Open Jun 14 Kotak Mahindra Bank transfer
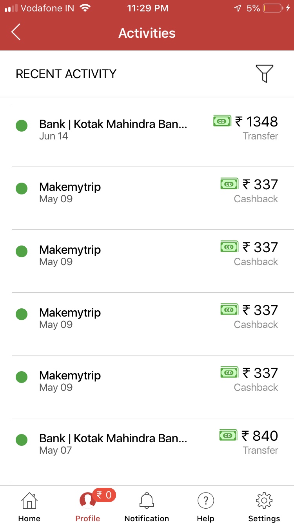Screen dimensions: 294x524 (113, 129)
